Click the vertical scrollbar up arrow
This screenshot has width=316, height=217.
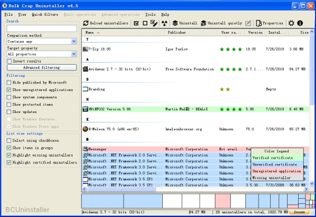point(312,32)
